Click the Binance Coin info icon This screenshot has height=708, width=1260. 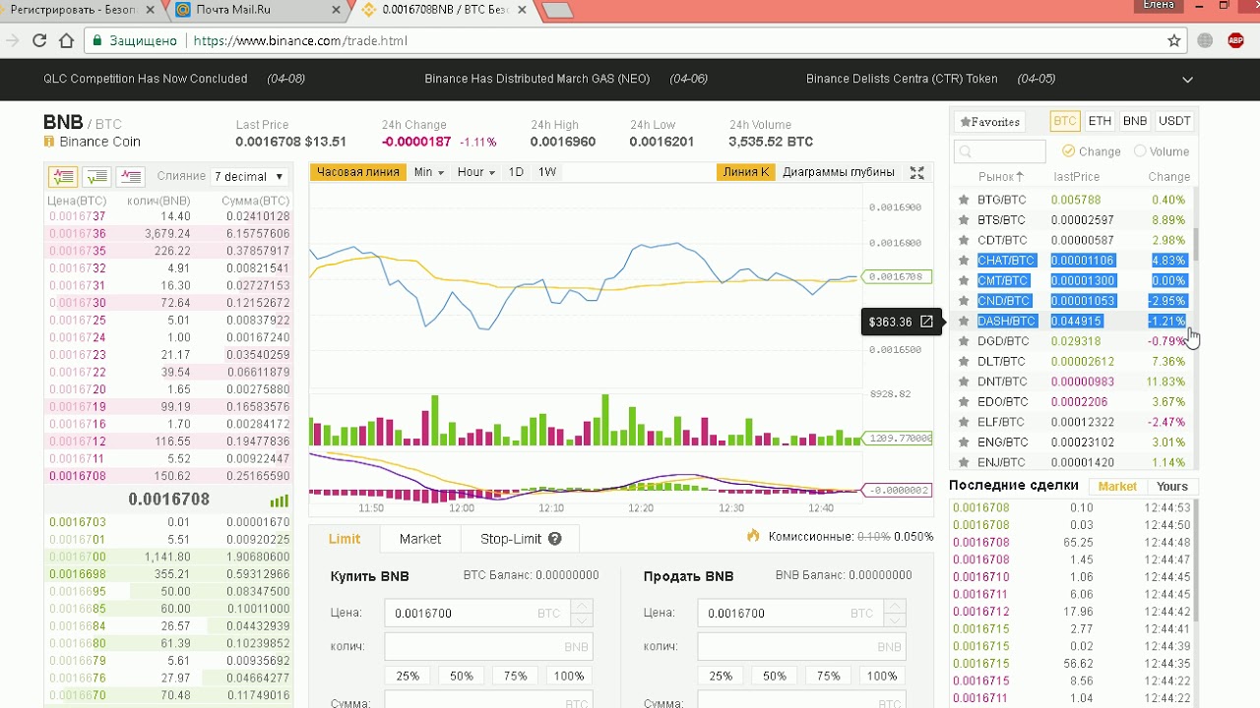(48, 142)
